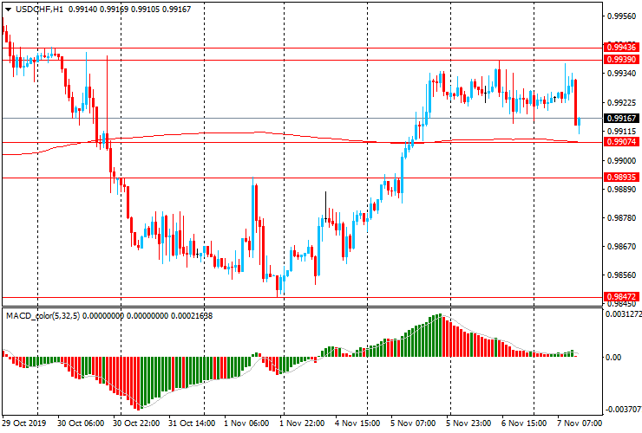Click the 0.00 MACD zero level label
Image resolution: width=642 pixels, height=433 pixels.
click(614, 357)
